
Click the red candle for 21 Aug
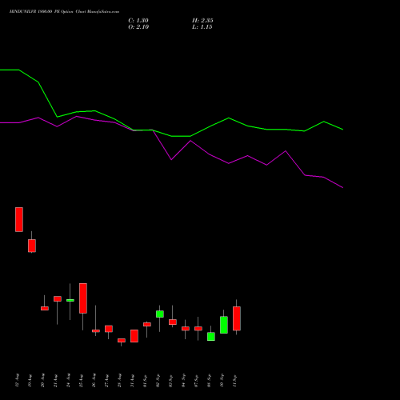tap(58, 298)
